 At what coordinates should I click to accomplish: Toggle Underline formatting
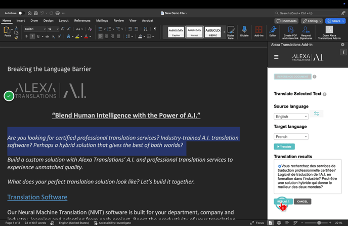[x=38, y=36]
